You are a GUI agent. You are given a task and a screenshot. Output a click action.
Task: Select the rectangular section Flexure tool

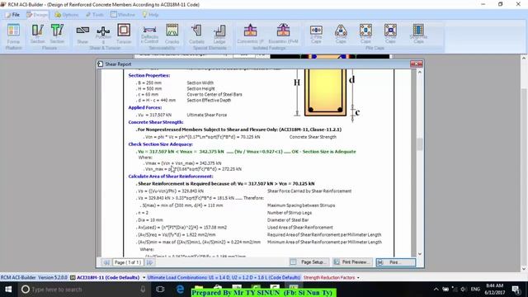pos(37,34)
